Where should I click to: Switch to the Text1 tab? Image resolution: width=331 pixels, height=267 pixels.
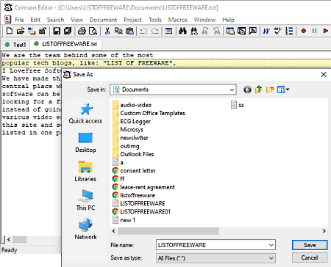(x=15, y=45)
